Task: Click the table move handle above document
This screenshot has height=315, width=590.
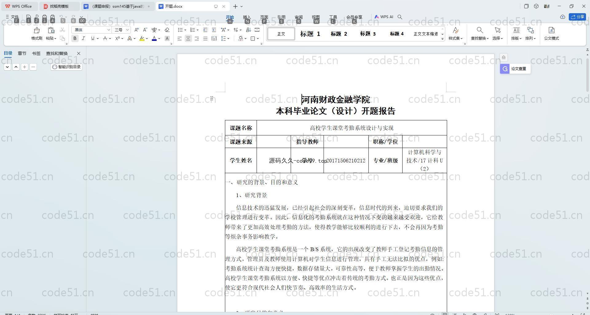Action: click(x=212, y=98)
